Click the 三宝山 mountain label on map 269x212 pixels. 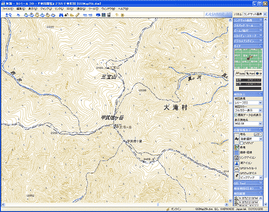(x=109, y=77)
